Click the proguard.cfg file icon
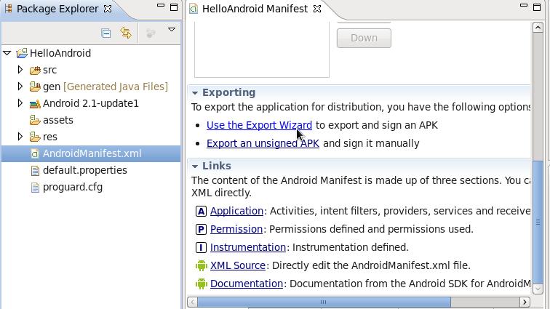The image size is (550, 309). coord(35,188)
